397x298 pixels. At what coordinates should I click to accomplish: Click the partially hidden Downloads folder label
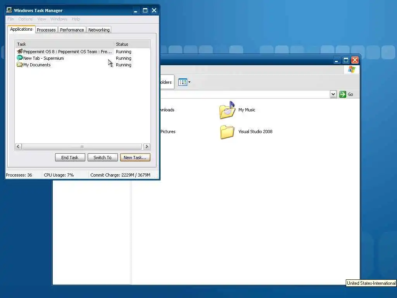point(167,110)
